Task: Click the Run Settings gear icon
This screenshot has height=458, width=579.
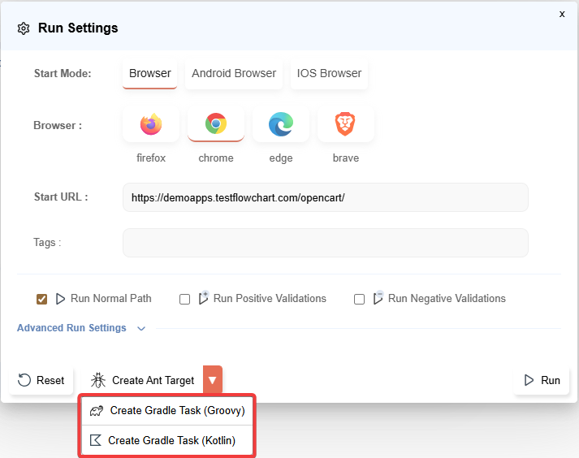Action: 24,28
